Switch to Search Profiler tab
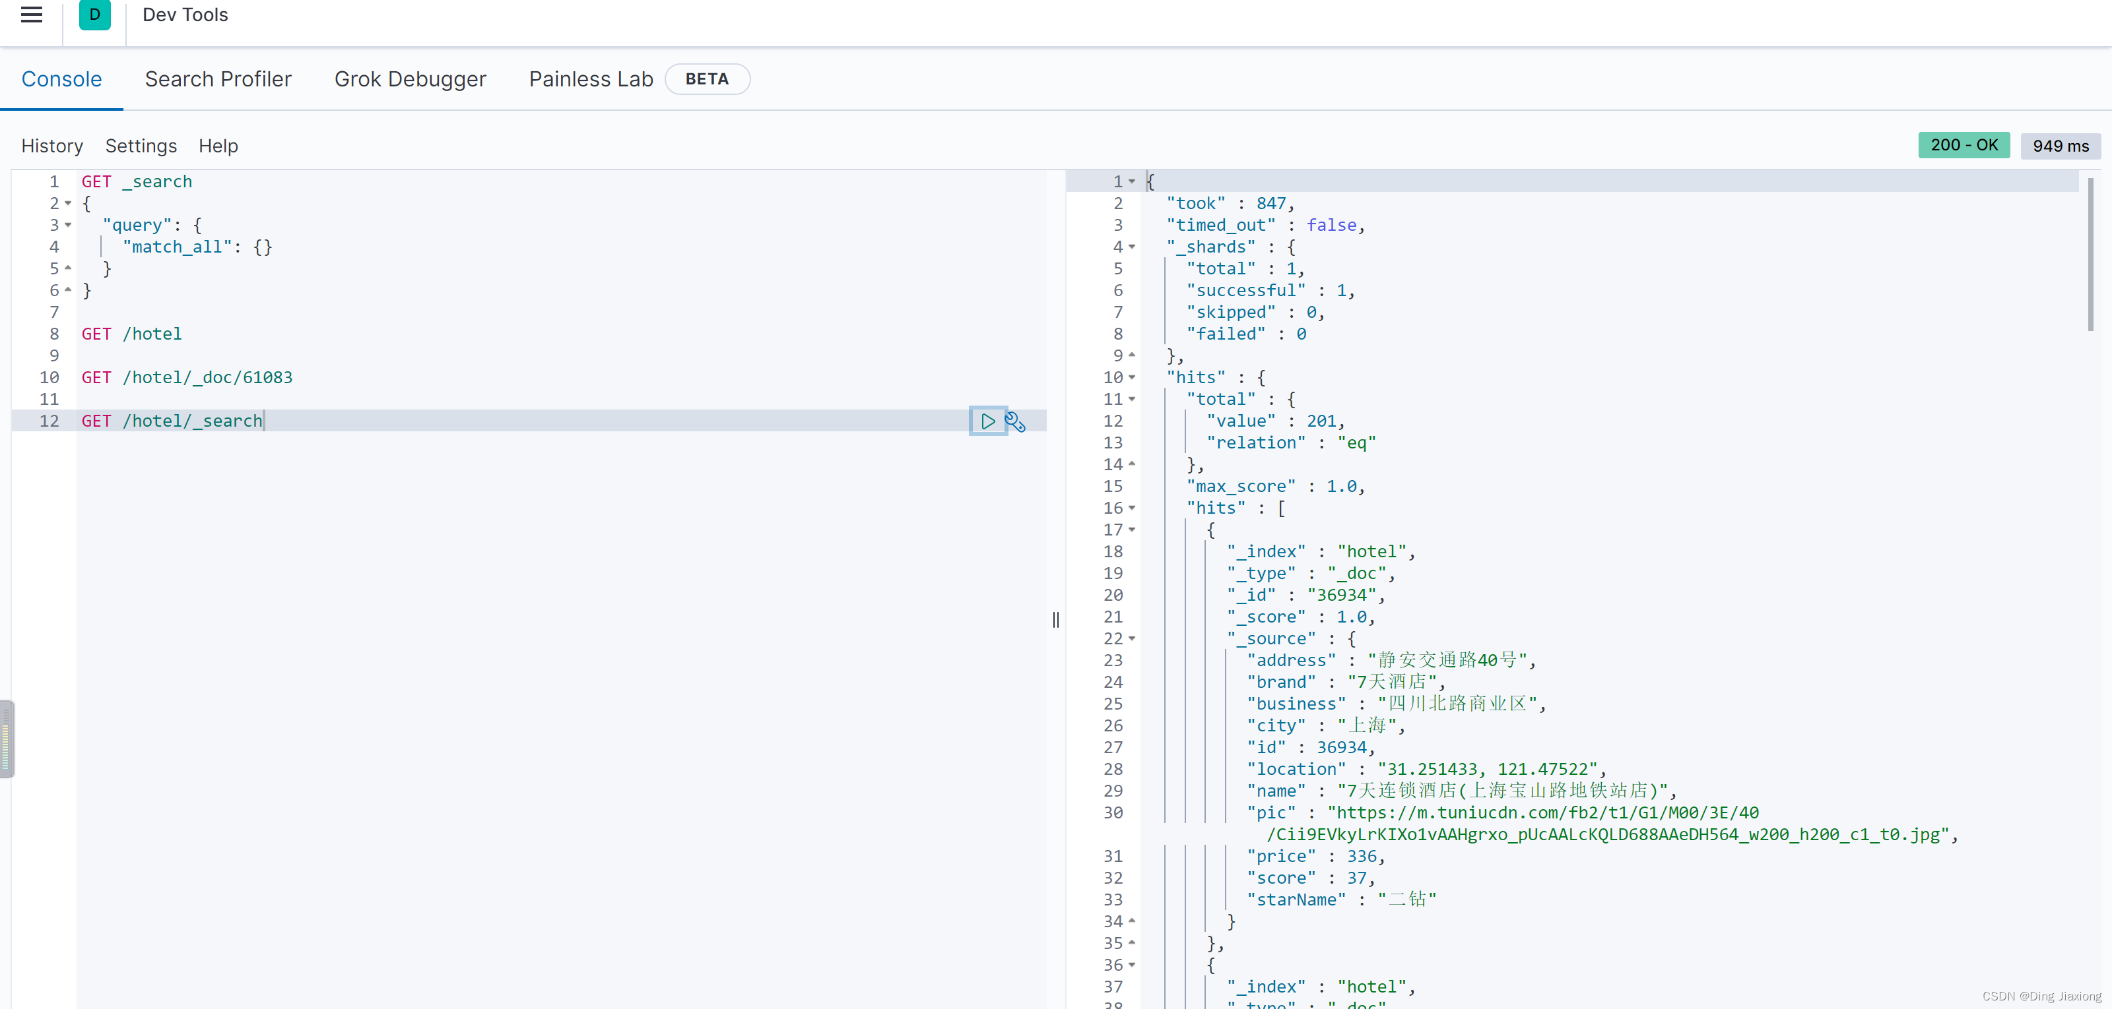The image size is (2112, 1009). [x=218, y=78]
